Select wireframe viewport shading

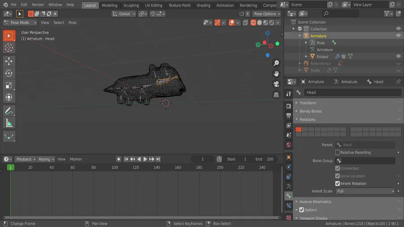click(253, 22)
